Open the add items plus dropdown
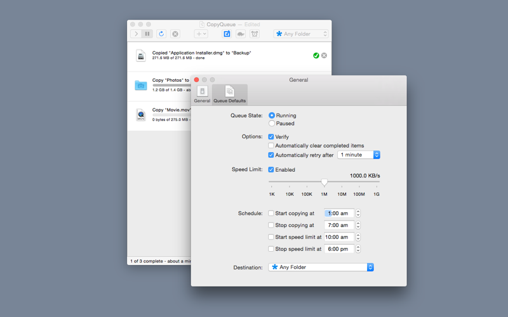Screen dimensions: 508x317 201,34
